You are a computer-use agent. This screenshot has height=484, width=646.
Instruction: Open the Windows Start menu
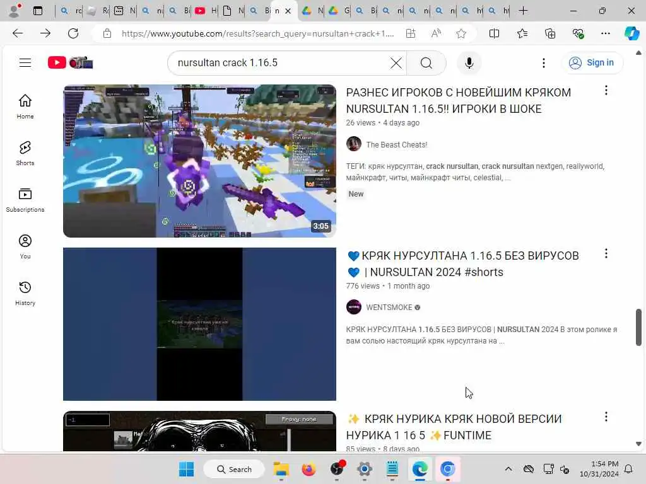tap(186, 469)
